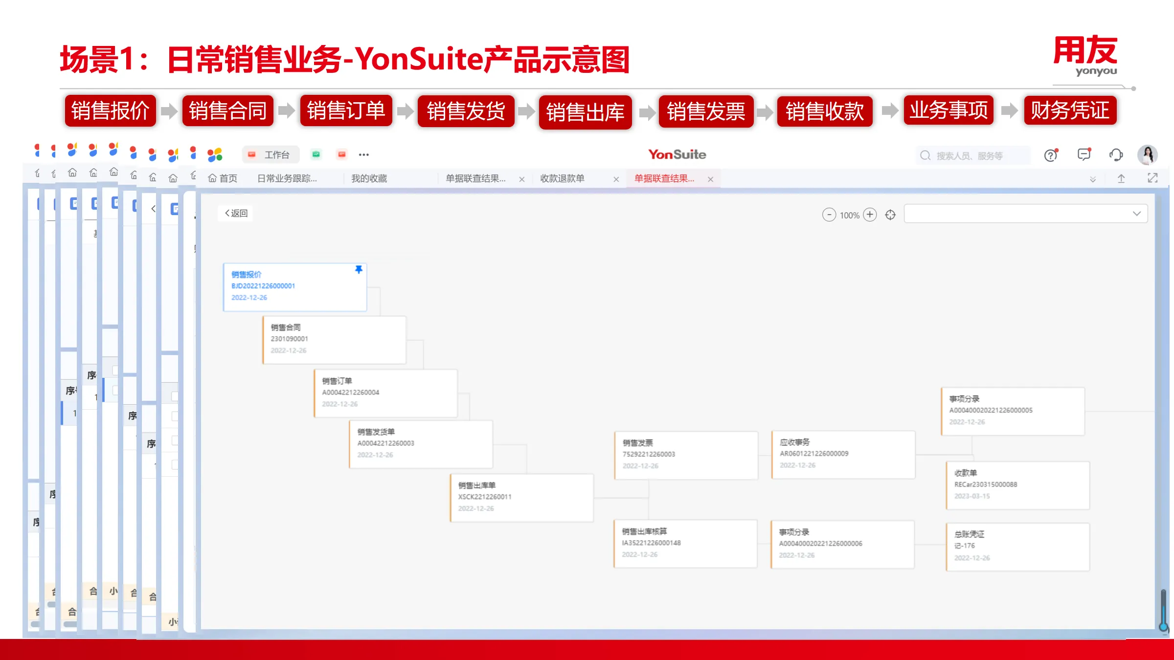Open the colorful app launcher icon
Viewport: 1174px width, 660px height.
(215, 154)
